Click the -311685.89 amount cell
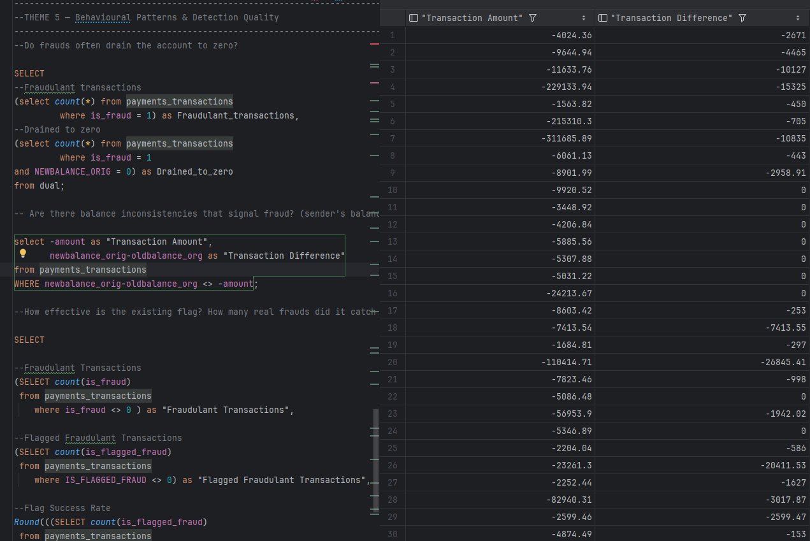 point(500,138)
